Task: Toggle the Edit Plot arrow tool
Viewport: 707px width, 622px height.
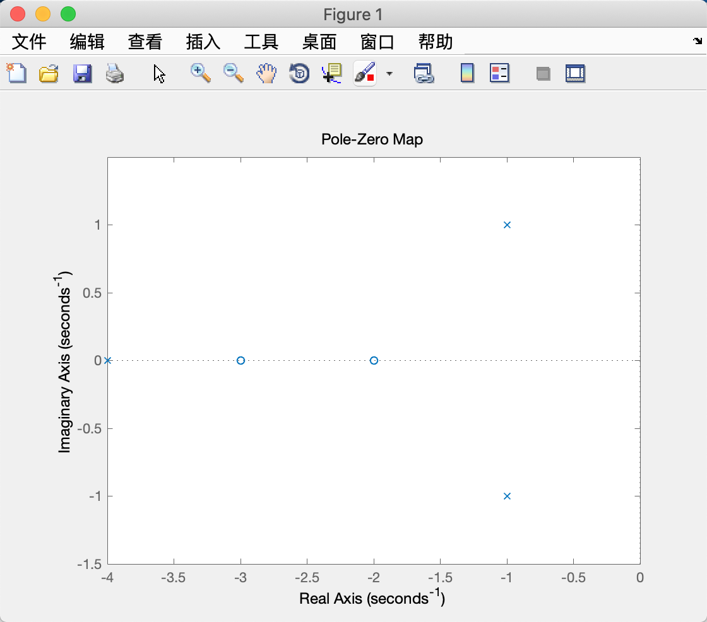Action: click(160, 73)
